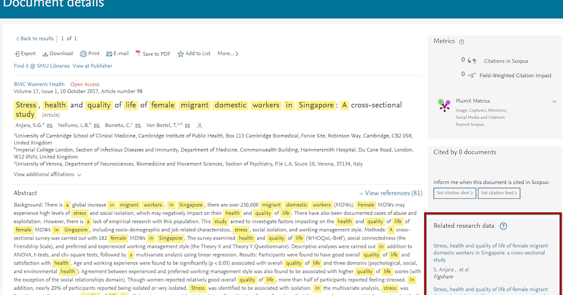
Task: Expand View additional affiliations
Action: [45, 174]
